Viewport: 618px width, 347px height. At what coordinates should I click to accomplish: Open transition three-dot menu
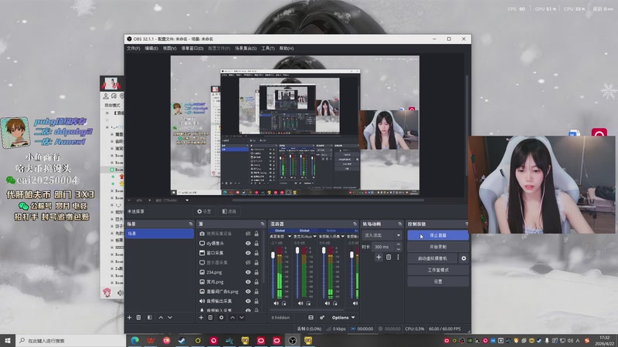398,258
